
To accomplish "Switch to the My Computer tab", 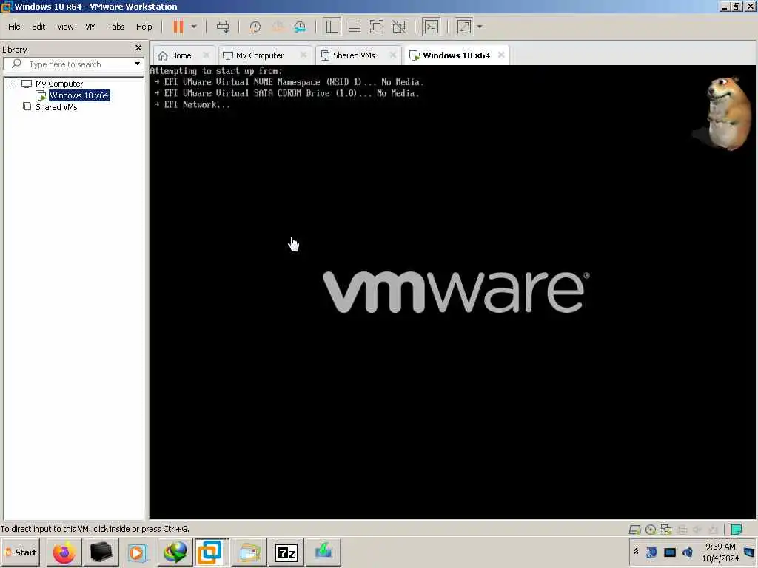I will [260, 55].
